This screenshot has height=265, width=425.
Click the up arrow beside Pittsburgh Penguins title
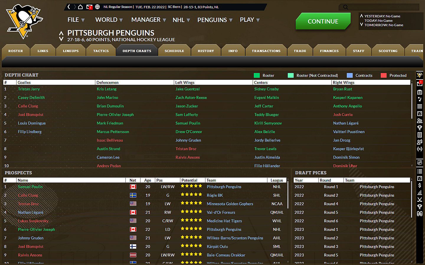click(61, 33)
